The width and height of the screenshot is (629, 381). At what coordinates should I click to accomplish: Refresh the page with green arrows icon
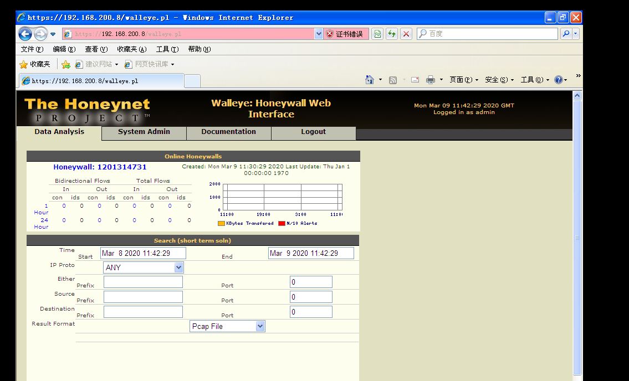coord(391,34)
